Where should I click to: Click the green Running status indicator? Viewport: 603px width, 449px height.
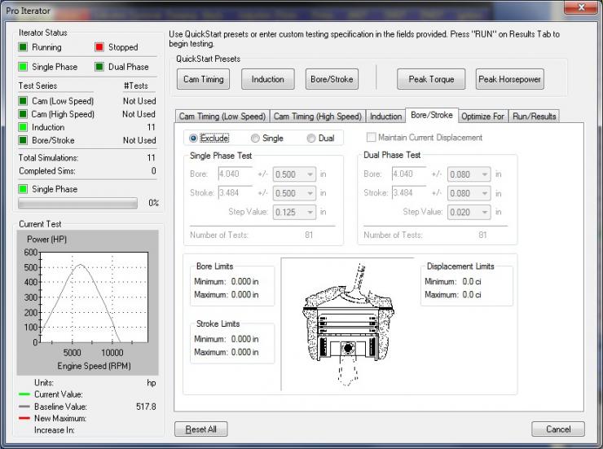(x=23, y=47)
